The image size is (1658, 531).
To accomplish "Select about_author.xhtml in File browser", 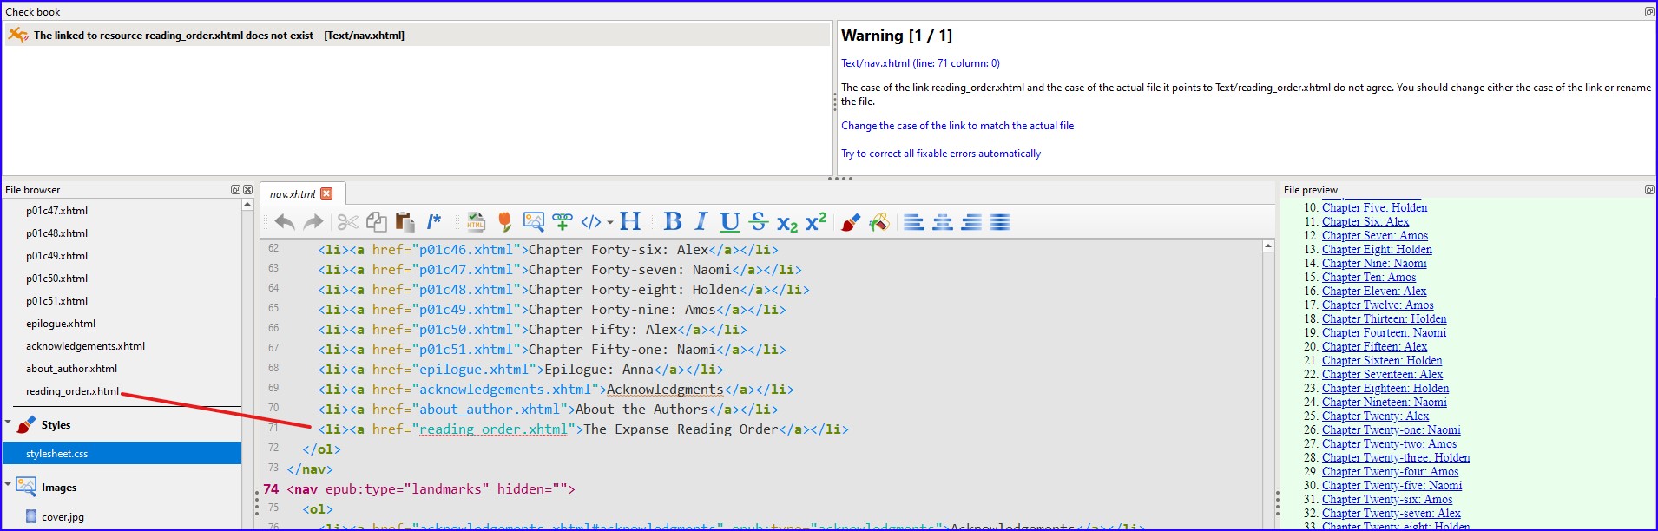I will pyautogui.click(x=71, y=369).
